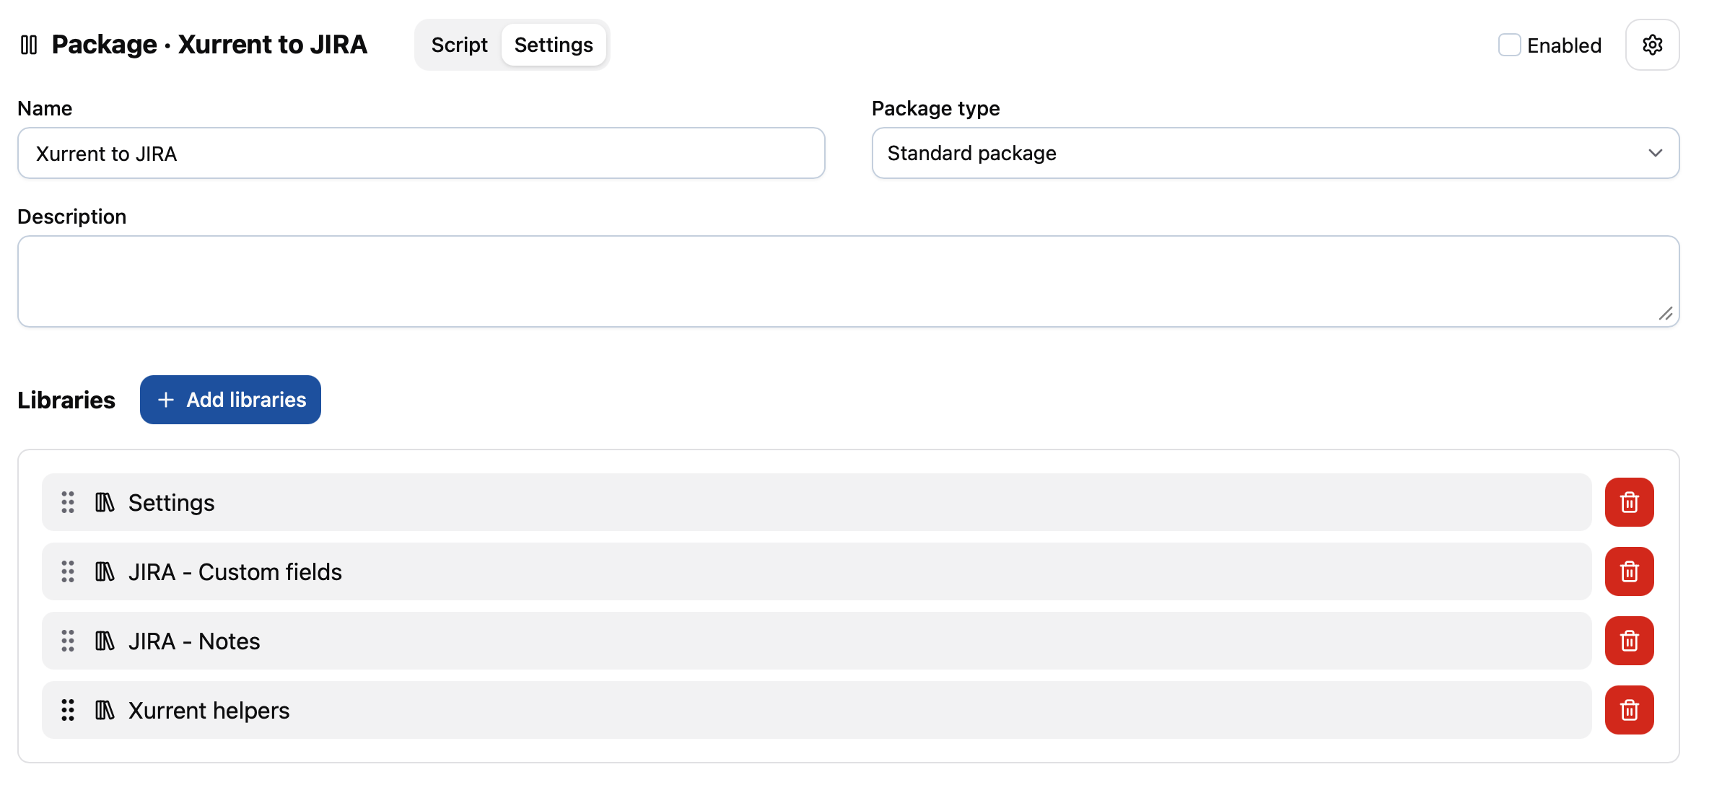The image size is (1709, 798).
Task: Click the 'Package · Xurrent to JIRA' heading
Action: [209, 45]
